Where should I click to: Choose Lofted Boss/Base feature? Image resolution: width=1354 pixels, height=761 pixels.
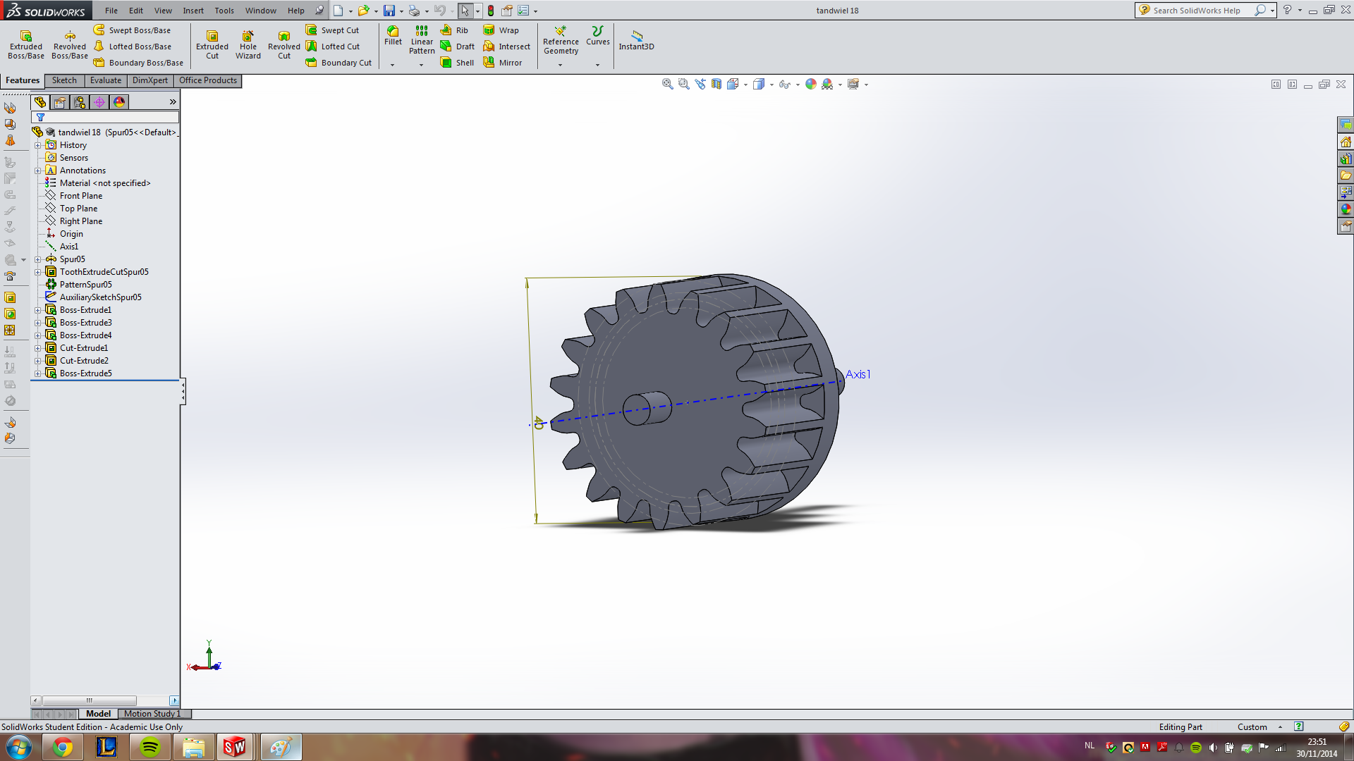[132, 47]
